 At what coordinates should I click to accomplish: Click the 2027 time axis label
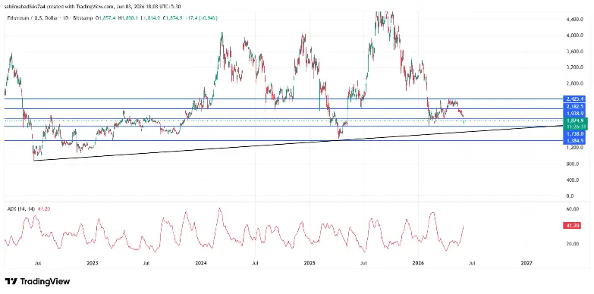pyautogui.click(x=526, y=263)
